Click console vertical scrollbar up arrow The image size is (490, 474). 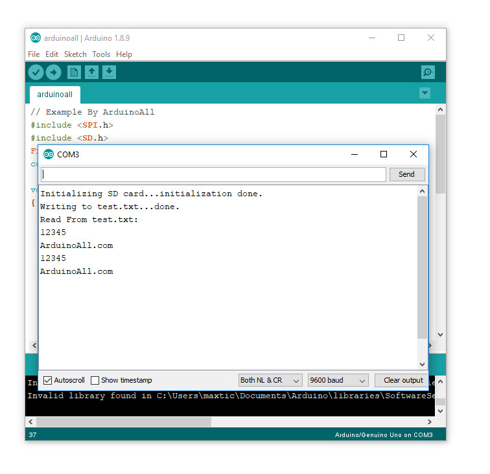click(x=440, y=381)
